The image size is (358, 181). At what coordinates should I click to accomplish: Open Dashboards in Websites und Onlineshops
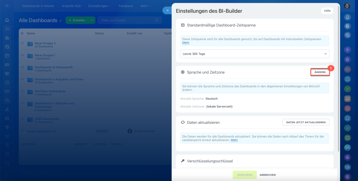(x=54, y=105)
